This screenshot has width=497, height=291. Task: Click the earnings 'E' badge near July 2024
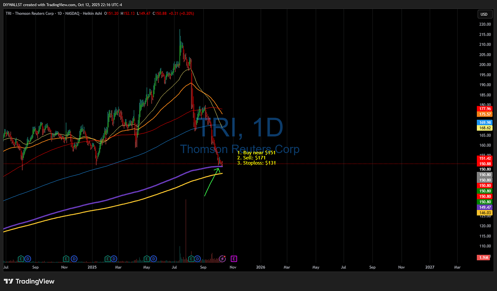pyautogui.click(x=20, y=259)
